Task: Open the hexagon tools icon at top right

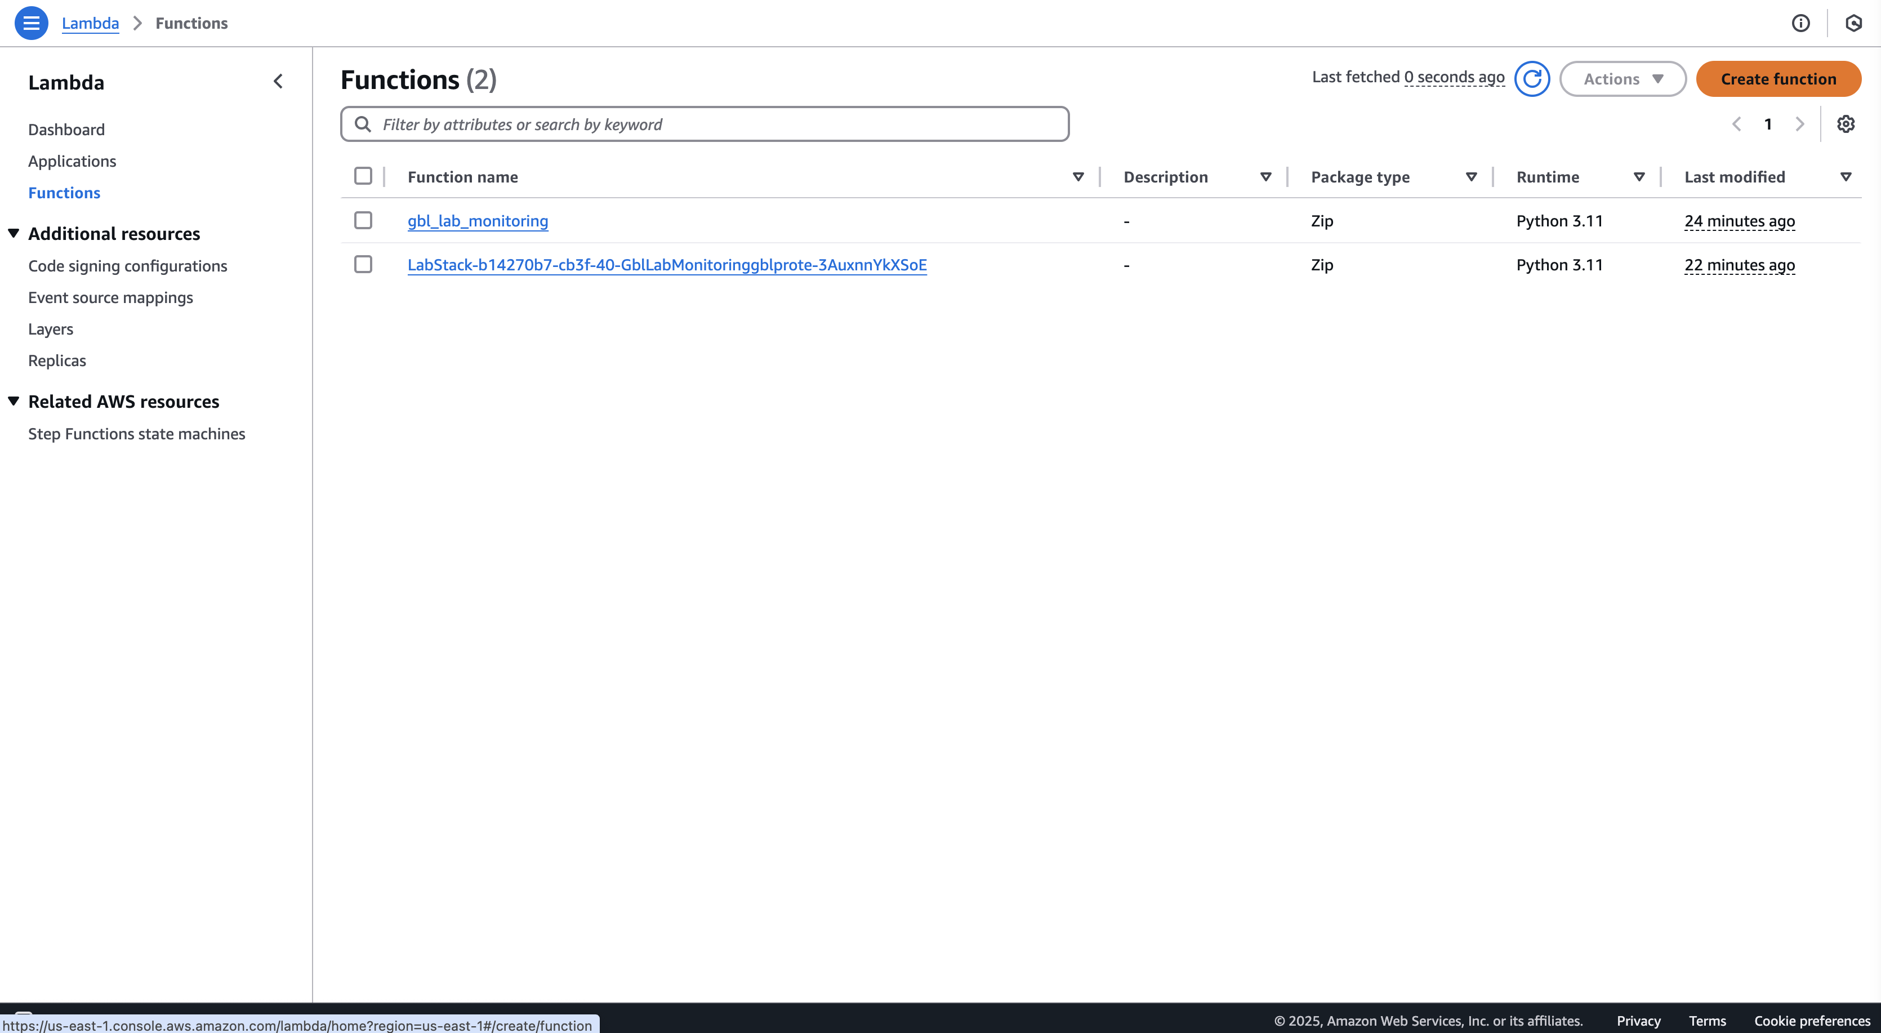Action: tap(1853, 24)
